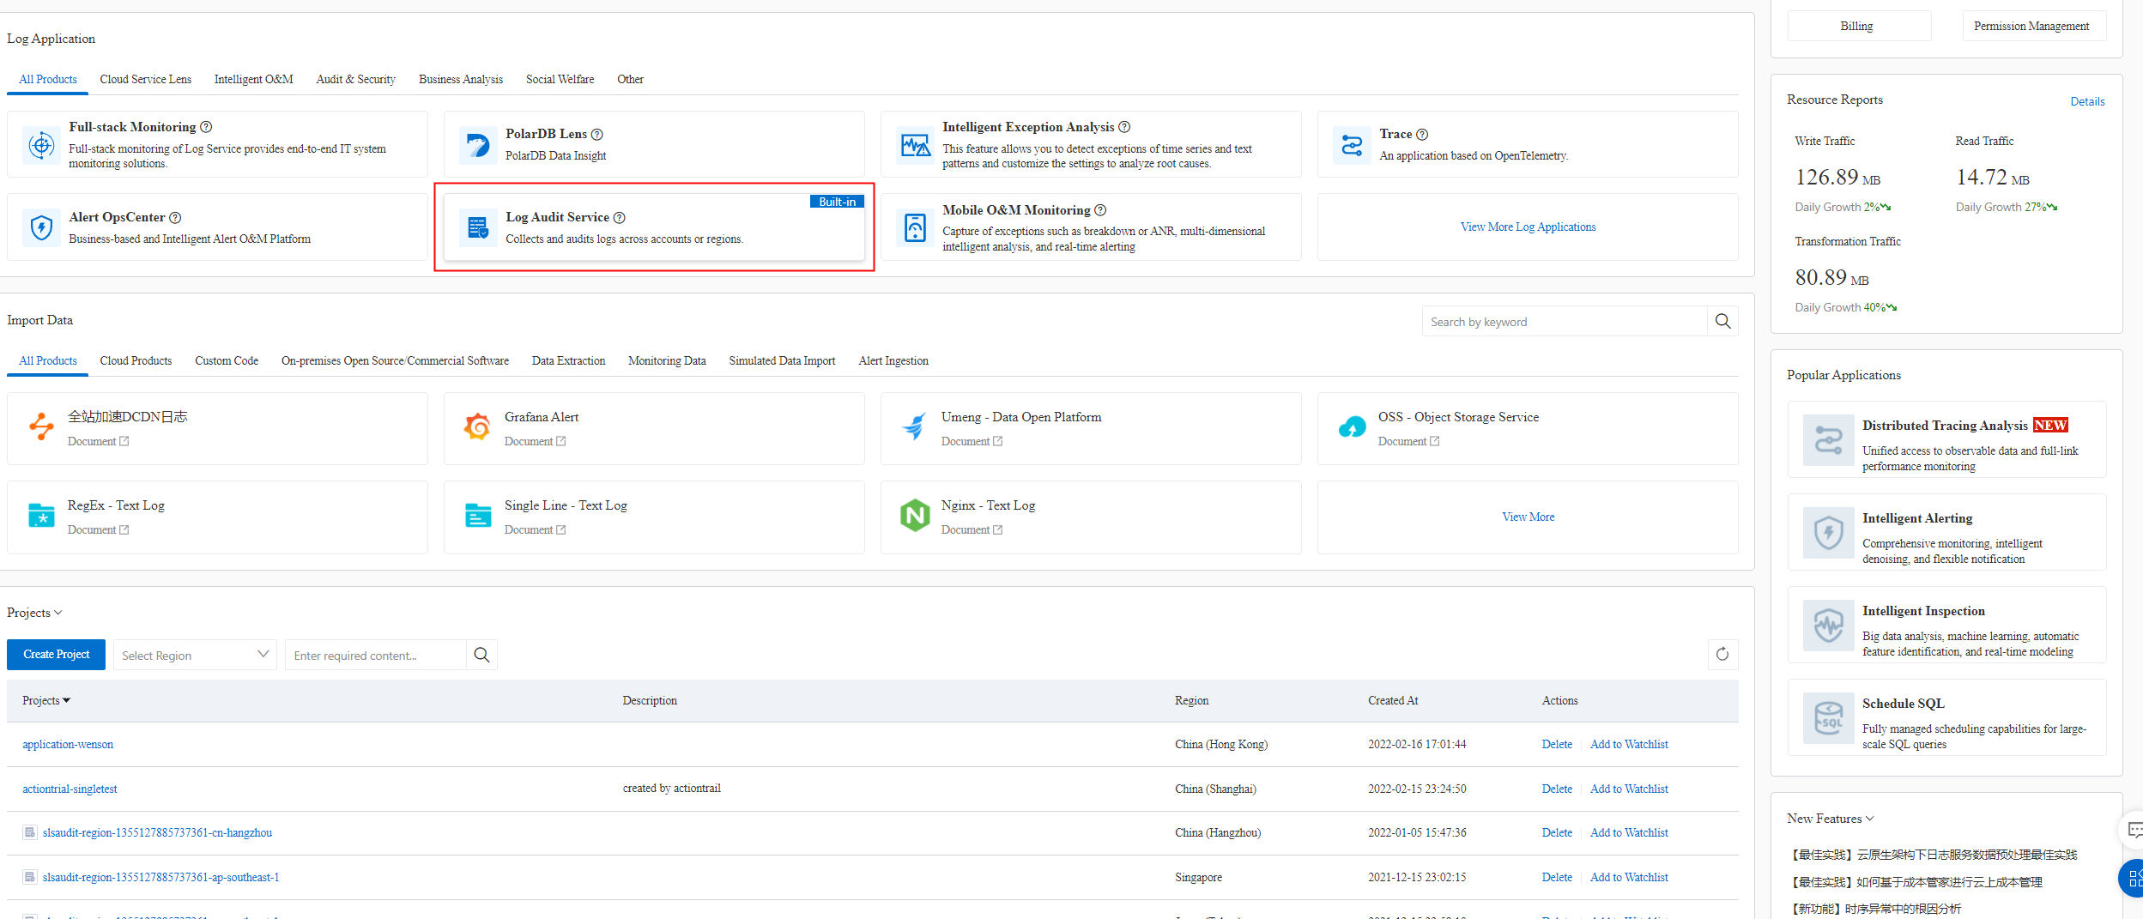Select the Cloud Products import tab

click(x=136, y=360)
